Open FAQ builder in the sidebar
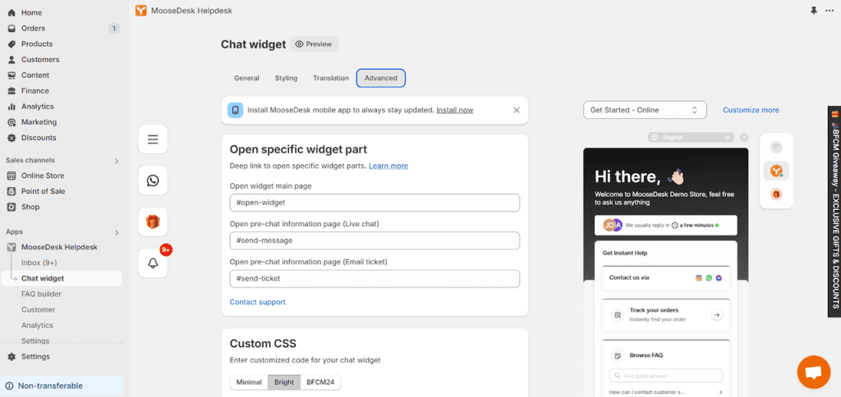Image resolution: width=841 pixels, height=397 pixels. (x=41, y=294)
